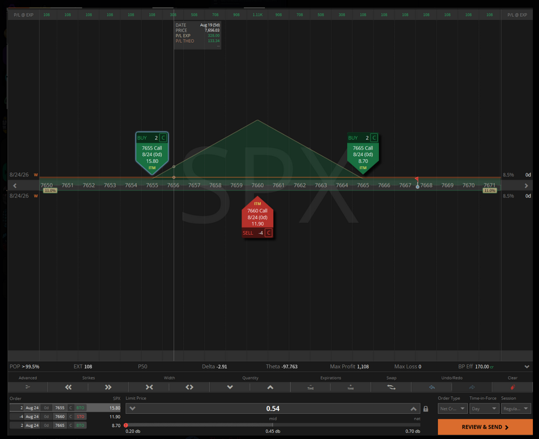This screenshot has width=539, height=439.
Task: Click the POP >99.5% stat
Action: (24, 367)
